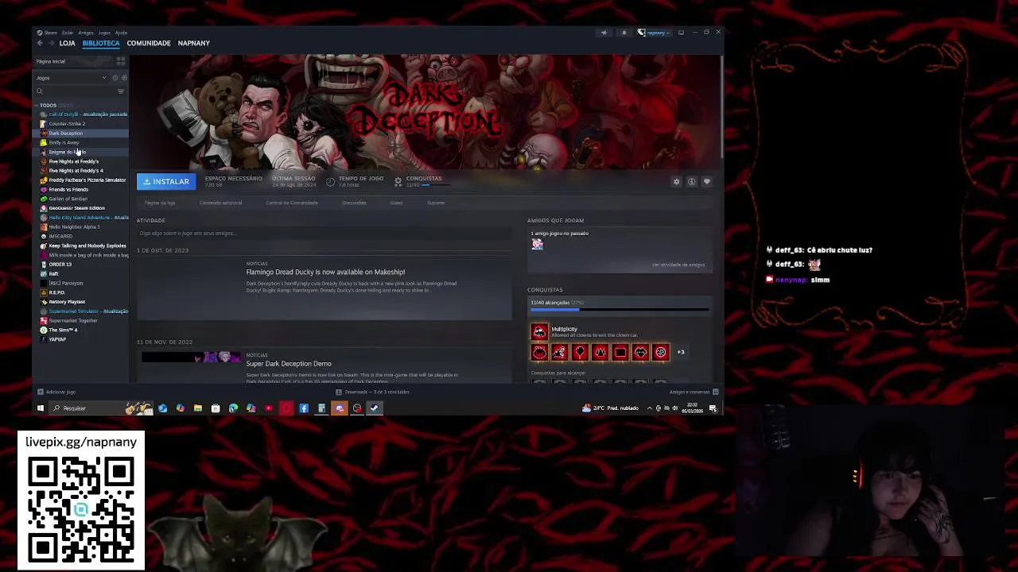Click the blue INSTALAR button

point(166,182)
